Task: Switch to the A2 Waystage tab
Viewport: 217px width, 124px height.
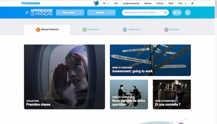Action: coord(91,30)
